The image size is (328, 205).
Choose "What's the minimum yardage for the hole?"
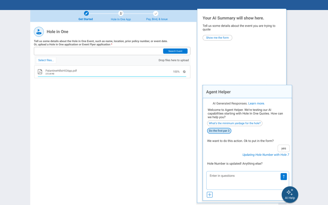(x=235, y=123)
